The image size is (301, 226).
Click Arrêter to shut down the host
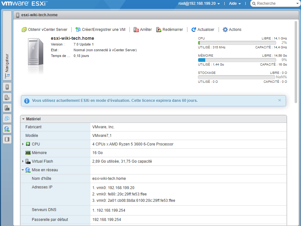[143, 30]
